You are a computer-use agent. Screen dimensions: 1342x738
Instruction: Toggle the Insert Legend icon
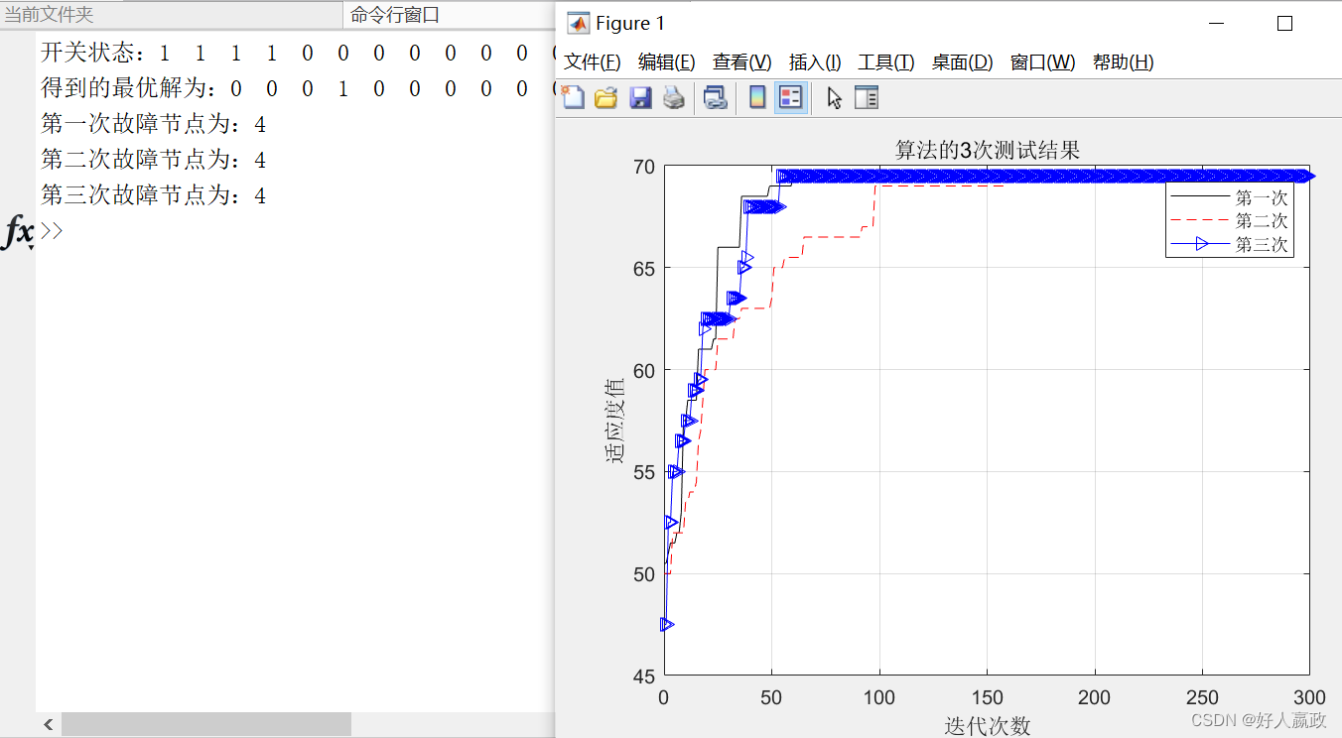tap(791, 97)
